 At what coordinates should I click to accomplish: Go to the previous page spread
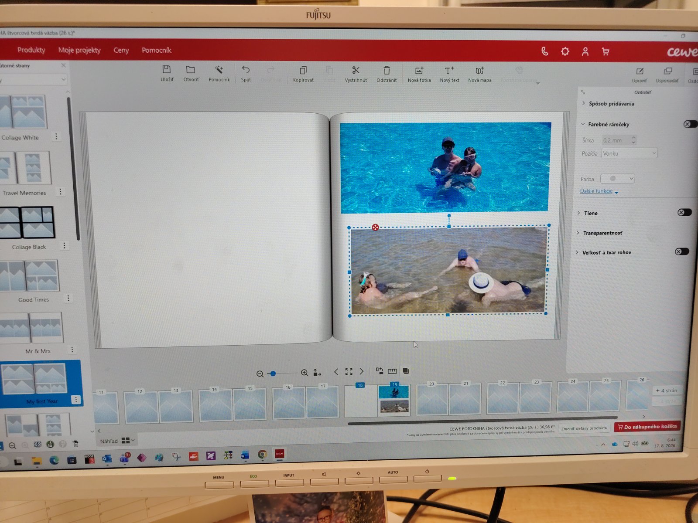coord(336,372)
